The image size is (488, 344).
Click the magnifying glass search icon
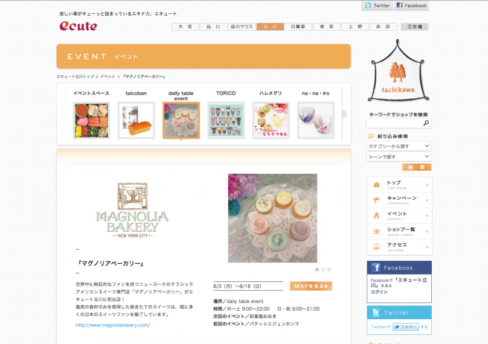(x=426, y=123)
